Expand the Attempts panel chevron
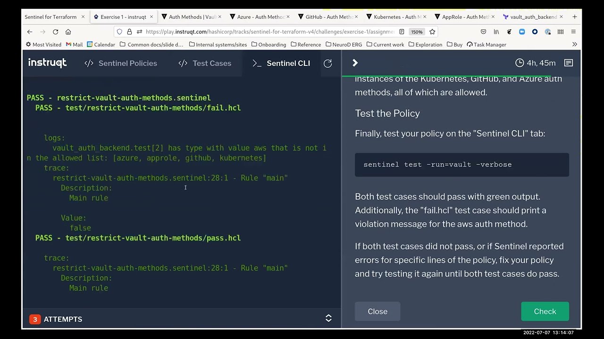 coord(328,319)
